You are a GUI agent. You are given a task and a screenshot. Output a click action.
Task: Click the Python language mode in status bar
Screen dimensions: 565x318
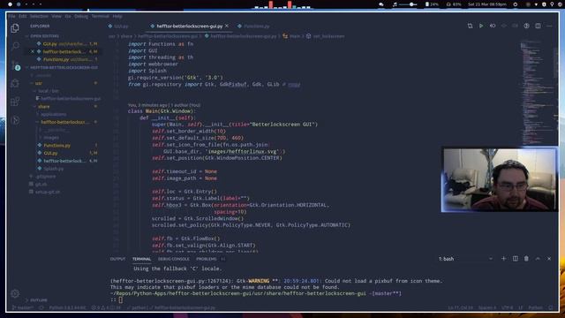(535, 307)
